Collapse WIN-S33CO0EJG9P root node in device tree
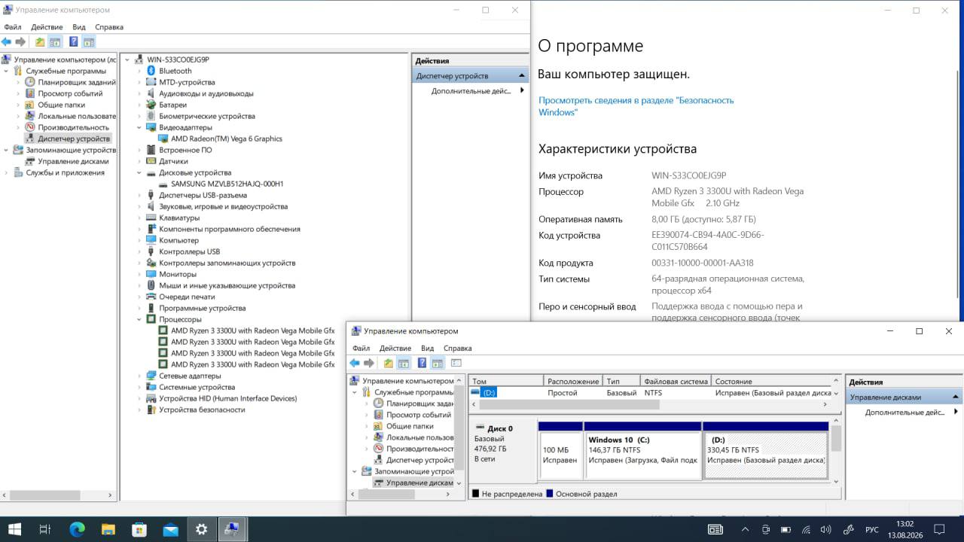 coord(127,59)
